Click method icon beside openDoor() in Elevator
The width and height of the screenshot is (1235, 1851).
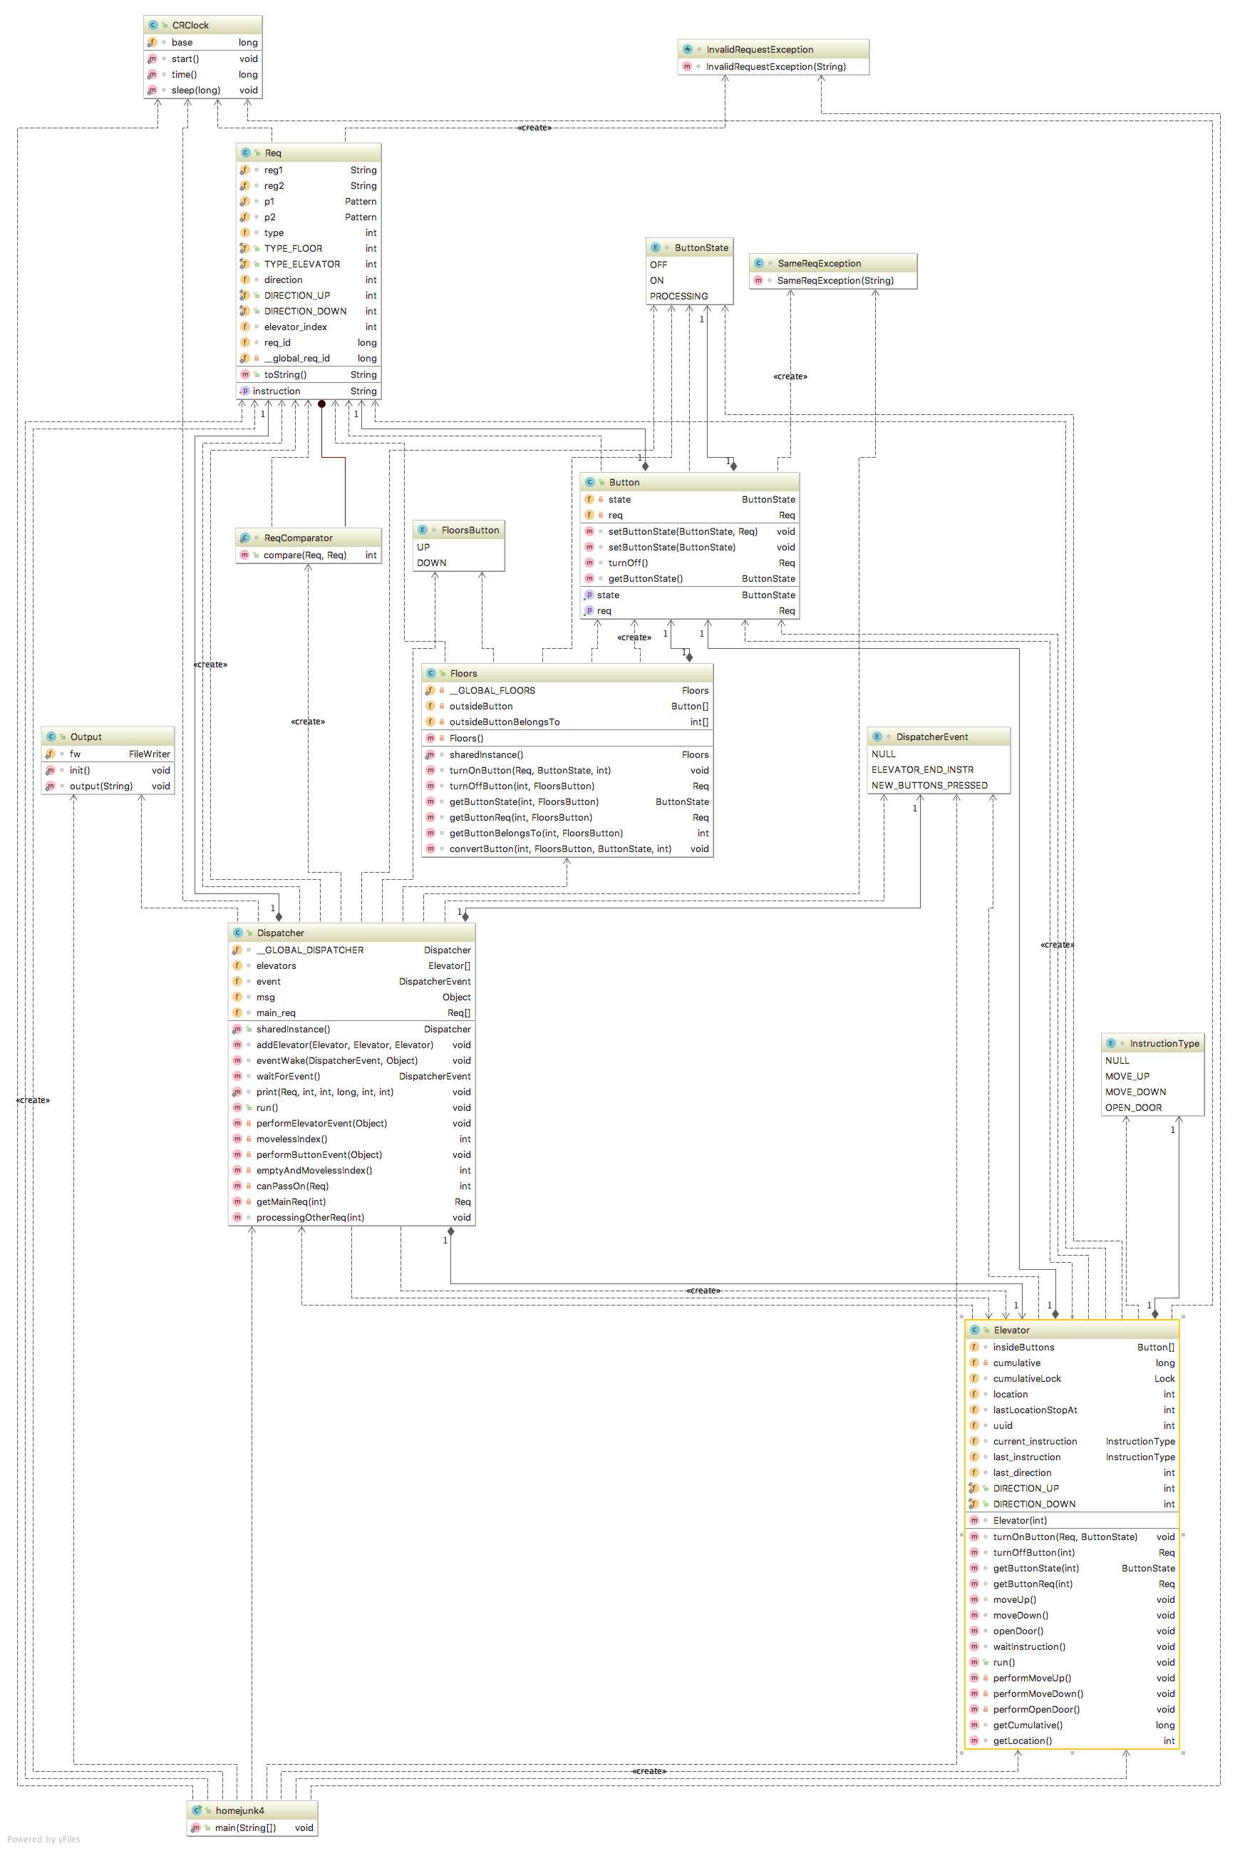[973, 1631]
